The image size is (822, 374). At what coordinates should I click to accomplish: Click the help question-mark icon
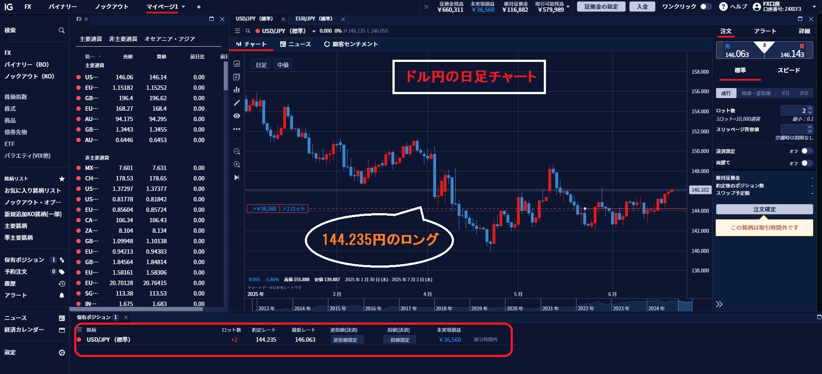(x=723, y=7)
